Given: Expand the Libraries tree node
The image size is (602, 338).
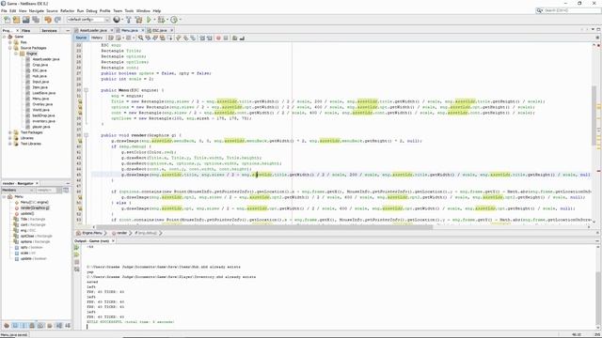Looking at the screenshot, I should tap(10, 138).
